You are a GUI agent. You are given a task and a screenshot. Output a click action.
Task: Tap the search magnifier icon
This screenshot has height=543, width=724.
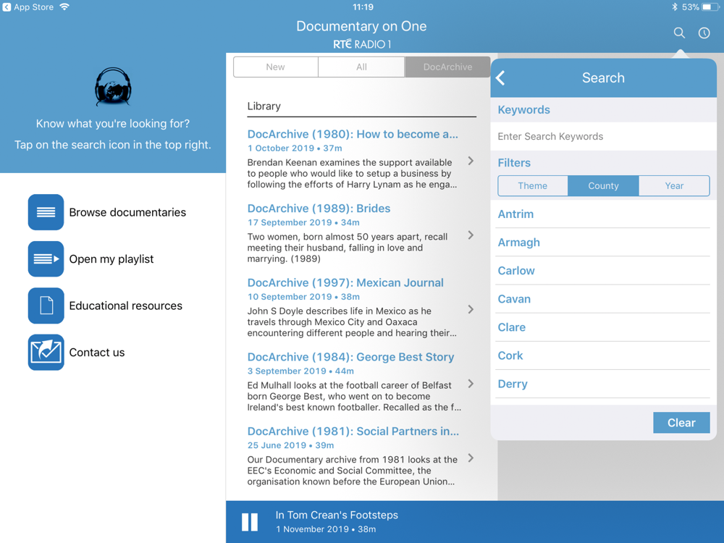point(679,33)
